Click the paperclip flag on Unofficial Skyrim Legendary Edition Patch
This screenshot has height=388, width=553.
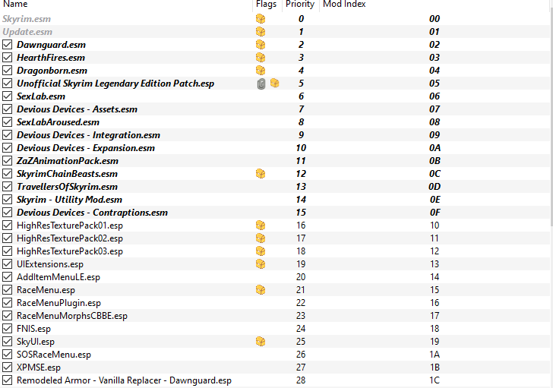click(x=261, y=84)
